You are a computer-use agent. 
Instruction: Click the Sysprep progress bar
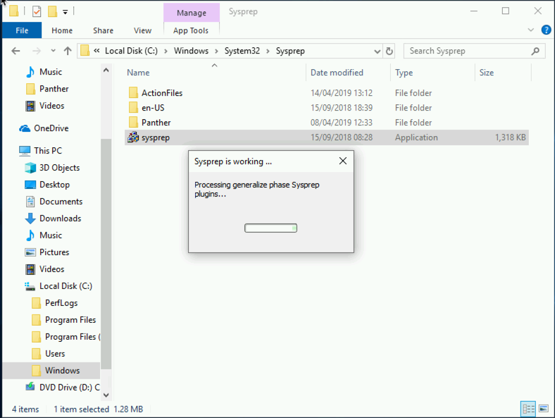point(270,228)
